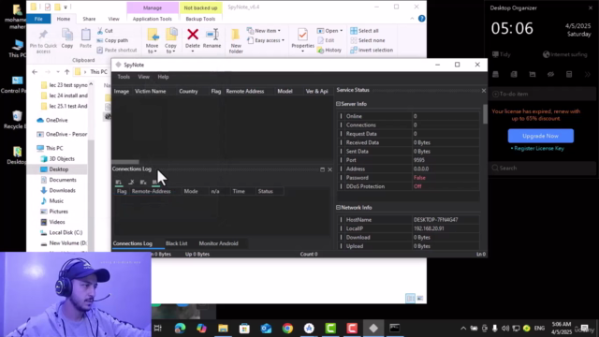Switch Explorer to details view toggle
This screenshot has height=337, width=599.
(410, 298)
